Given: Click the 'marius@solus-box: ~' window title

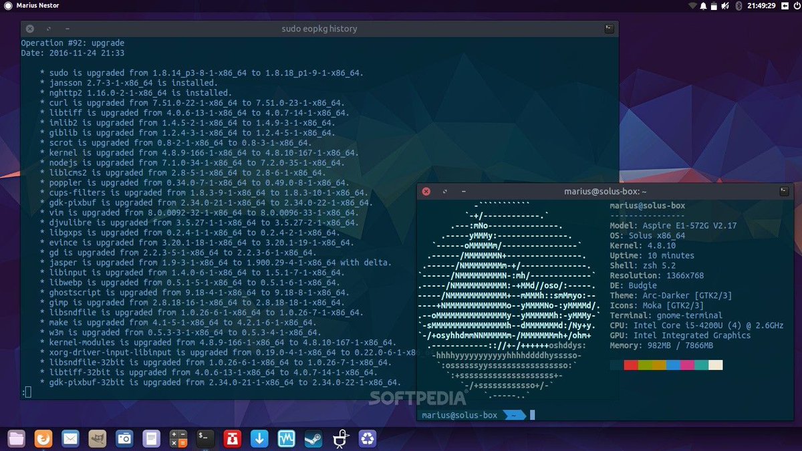Looking at the screenshot, I should click(x=605, y=192).
